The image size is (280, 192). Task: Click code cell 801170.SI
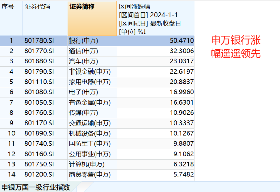click(x=45, y=123)
